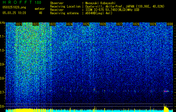Click the A504HB(yagi 4el) antenna value

pyautogui.click(x=99, y=13)
